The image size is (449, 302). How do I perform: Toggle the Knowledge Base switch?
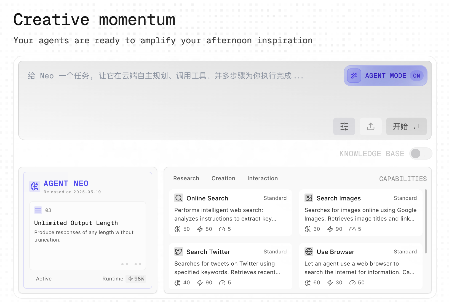click(420, 153)
